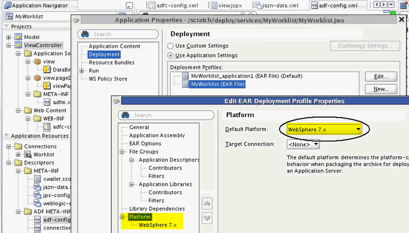
Task: Click the view.pageDefs package icon
Action: point(37,78)
